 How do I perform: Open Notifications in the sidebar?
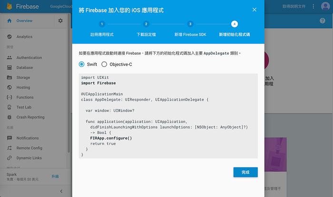coord(28,138)
